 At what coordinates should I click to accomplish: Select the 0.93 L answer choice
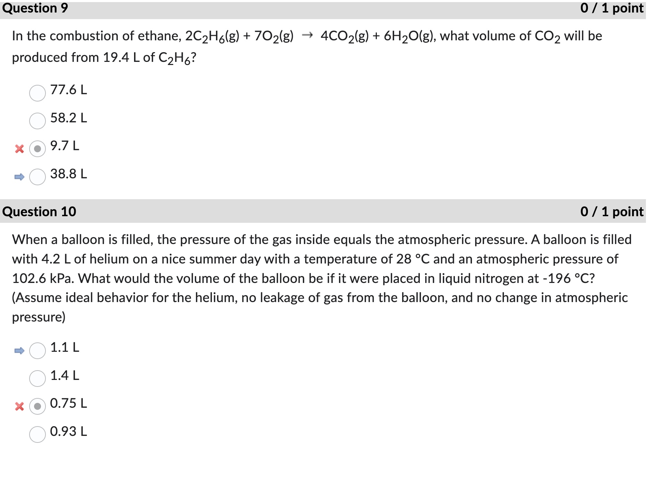(x=37, y=435)
